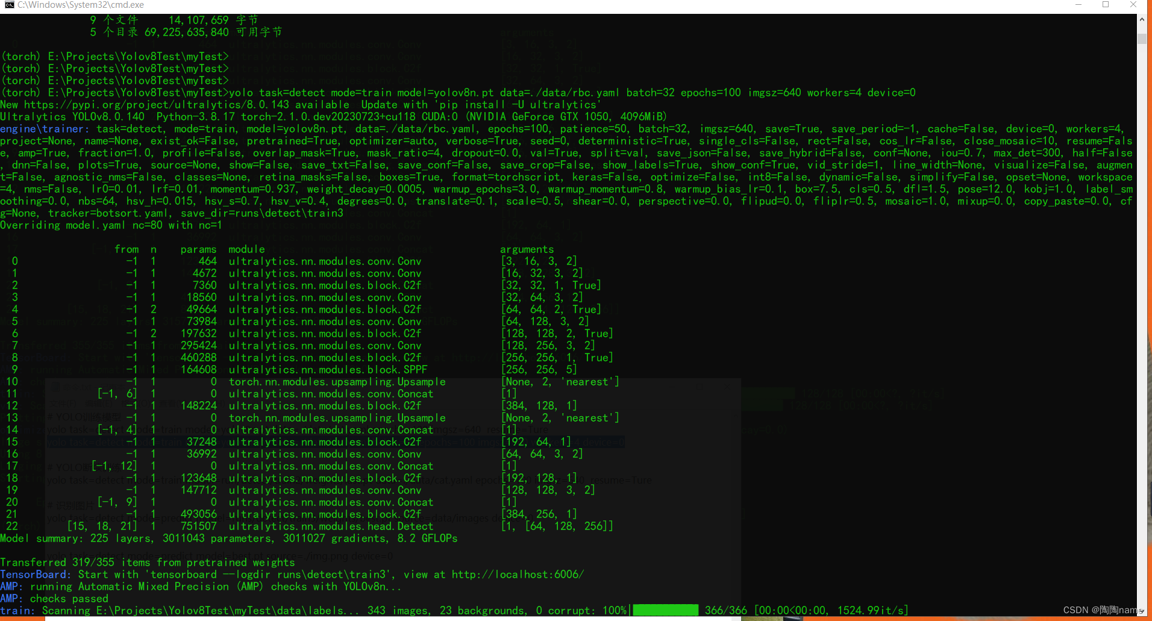Click 'ultralytics.nn.modules.head.Detect' in row 22

(x=331, y=526)
